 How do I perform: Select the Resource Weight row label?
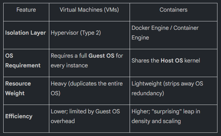(18, 88)
